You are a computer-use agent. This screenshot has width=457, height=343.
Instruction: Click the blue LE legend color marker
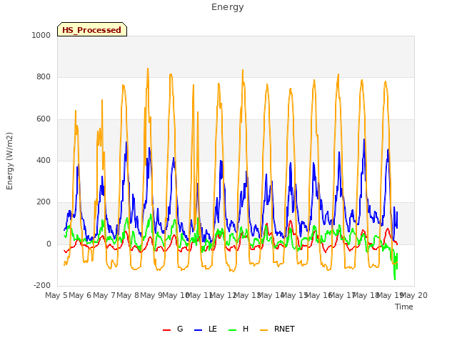point(199,330)
